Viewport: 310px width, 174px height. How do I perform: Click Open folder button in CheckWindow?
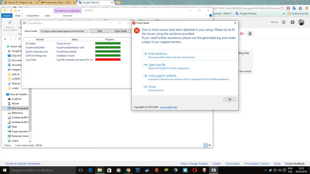click(x=121, y=31)
